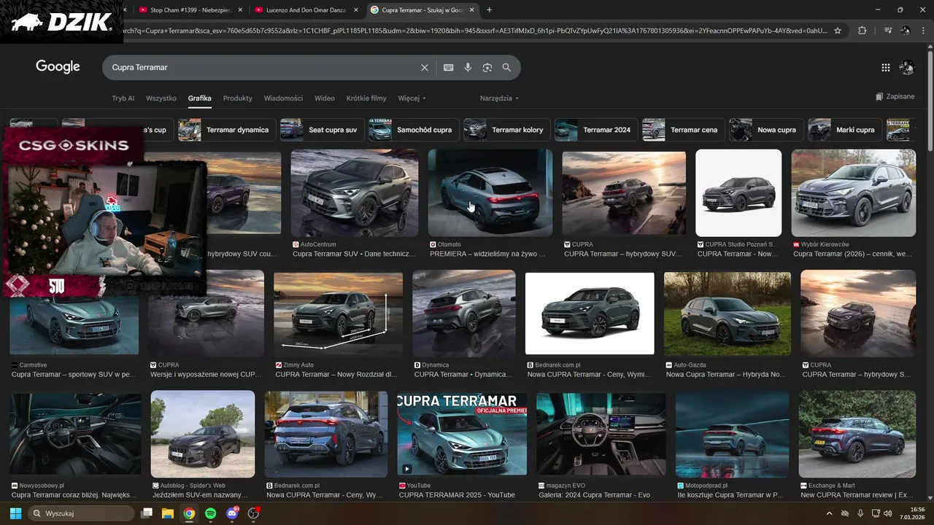Filter by Seat cupra suv chip
The image size is (934, 525).
click(322, 130)
